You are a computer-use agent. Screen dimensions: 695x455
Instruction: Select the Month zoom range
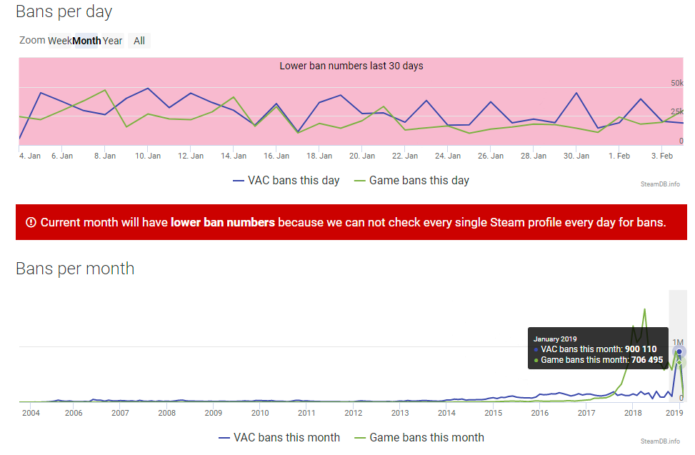86,41
